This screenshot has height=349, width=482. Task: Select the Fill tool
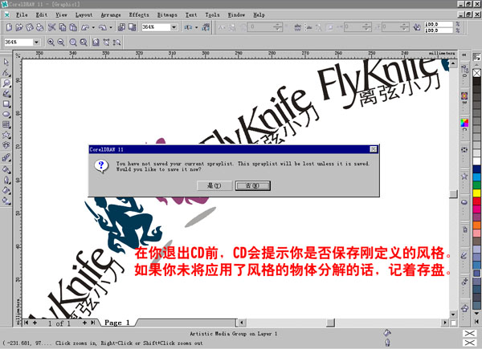tap(6, 190)
